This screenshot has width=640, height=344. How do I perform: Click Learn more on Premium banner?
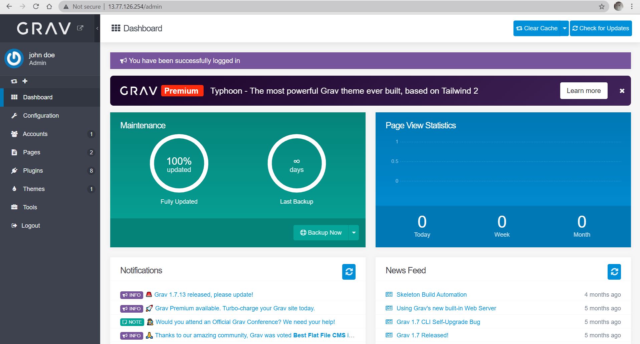tap(584, 91)
